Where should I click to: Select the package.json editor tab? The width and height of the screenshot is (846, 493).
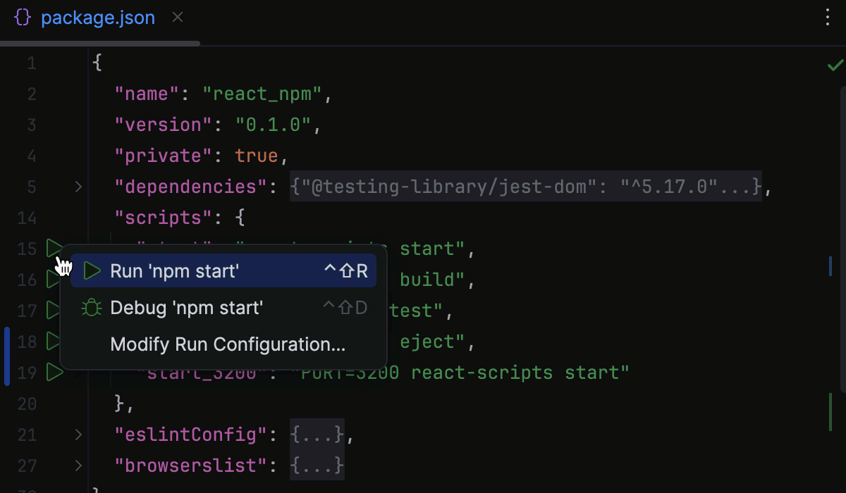pyautogui.click(x=98, y=17)
